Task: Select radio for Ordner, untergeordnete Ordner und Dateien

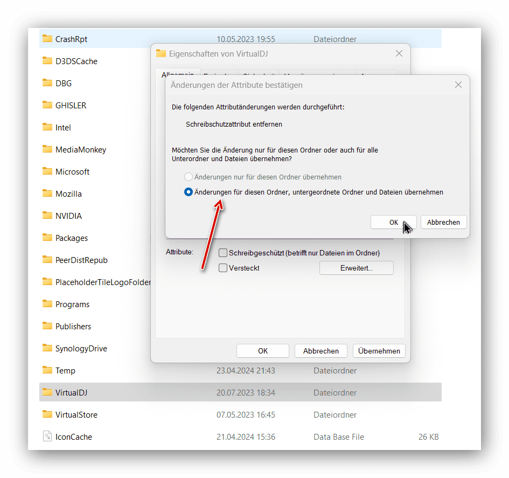Action: pos(189,192)
